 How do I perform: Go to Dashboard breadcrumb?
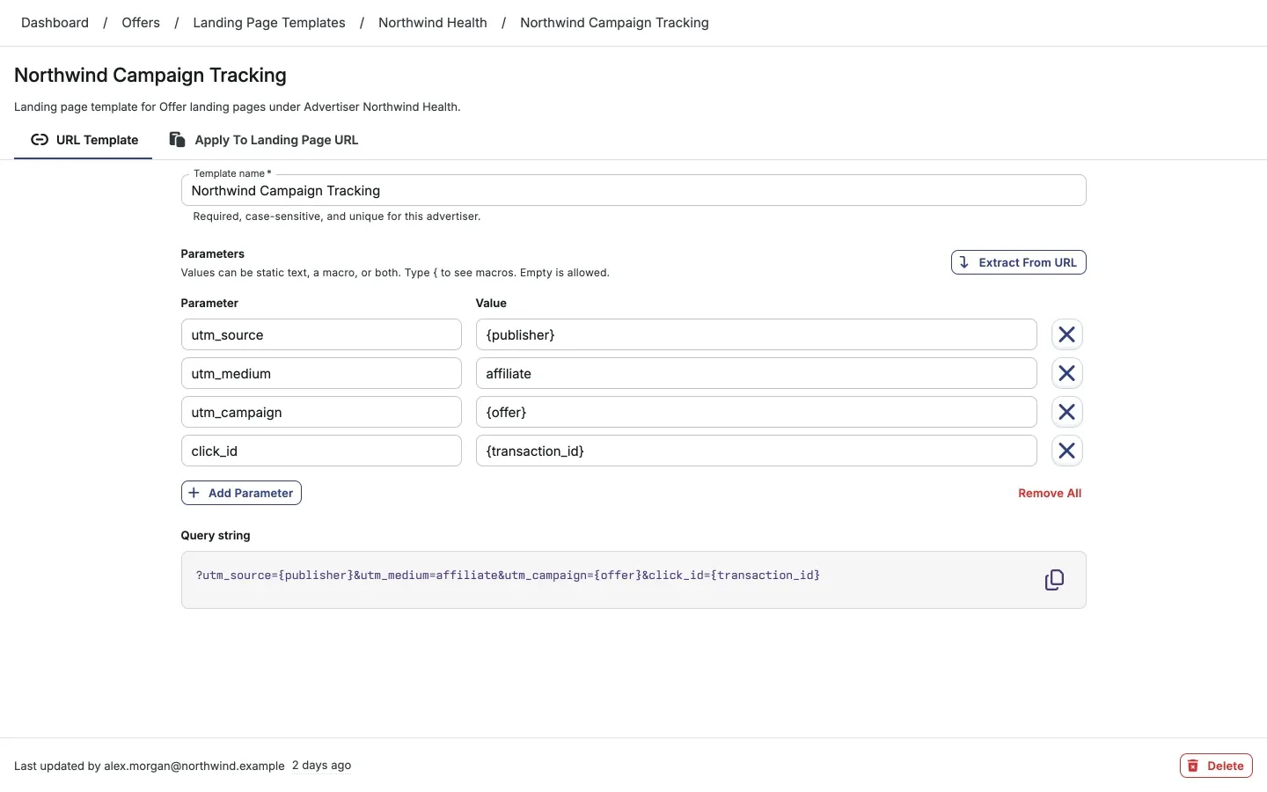pyautogui.click(x=55, y=23)
